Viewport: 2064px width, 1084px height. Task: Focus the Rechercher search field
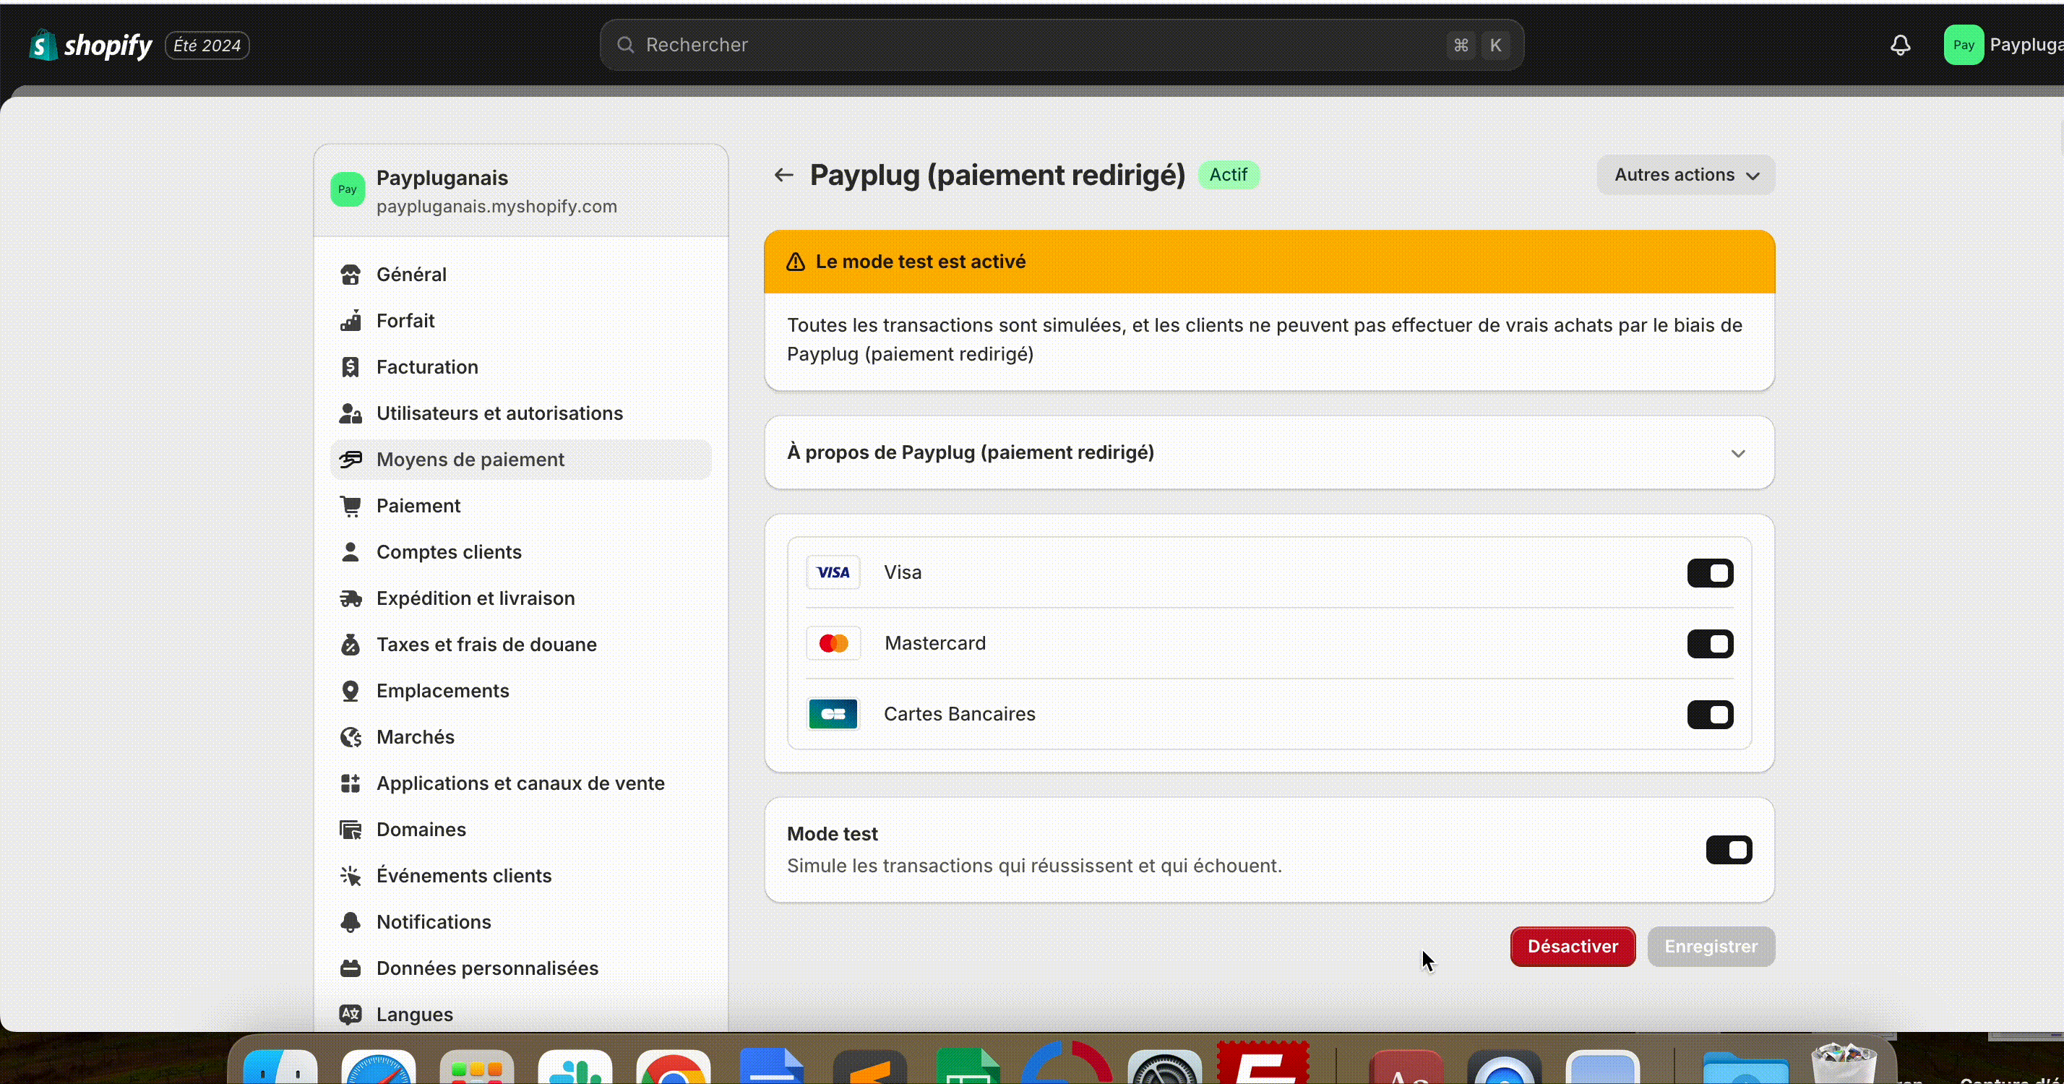(1062, 45)
